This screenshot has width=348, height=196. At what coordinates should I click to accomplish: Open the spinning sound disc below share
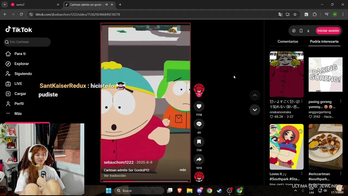click(x=199, y=177)
